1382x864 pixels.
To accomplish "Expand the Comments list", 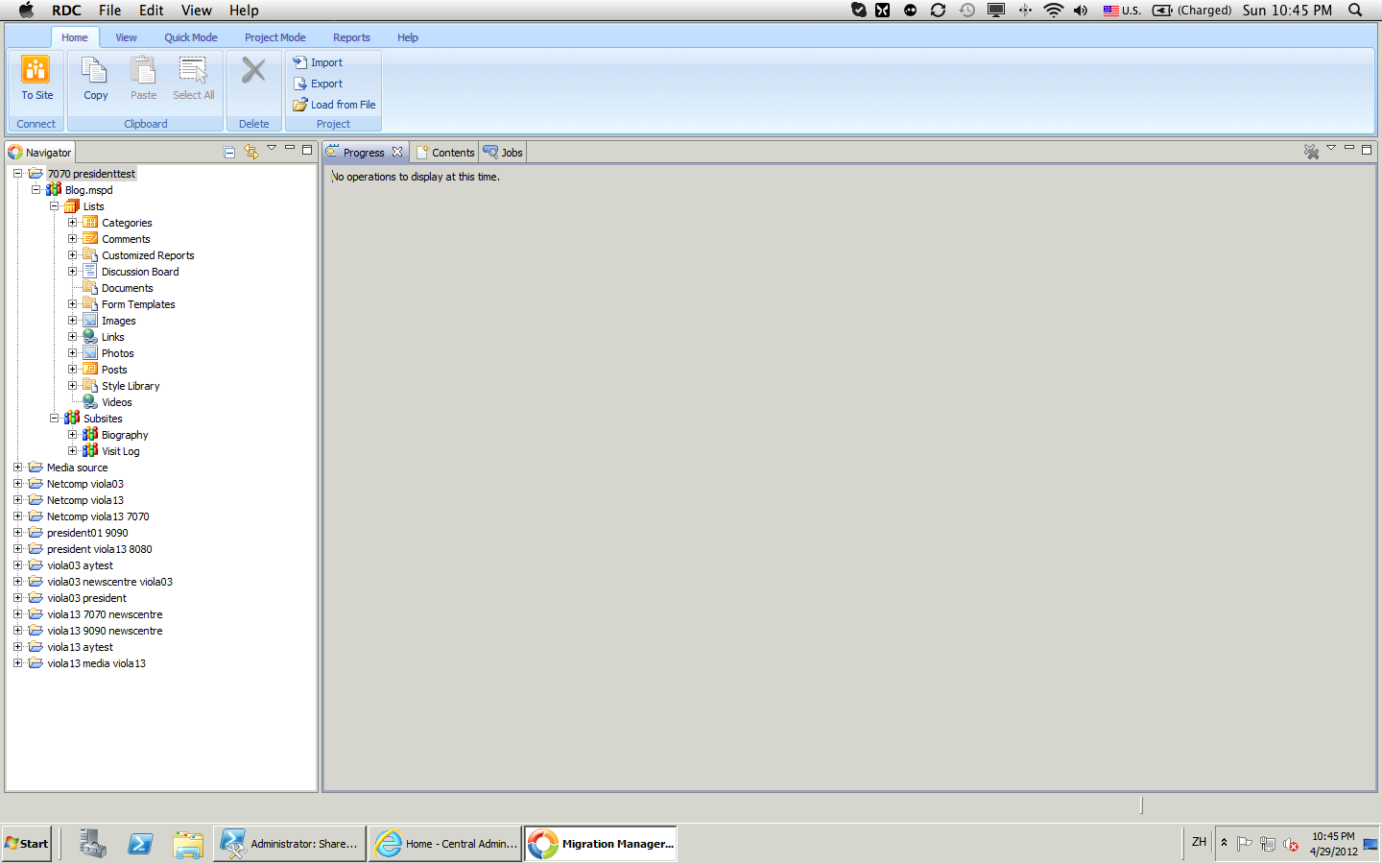I will point(73,239).
